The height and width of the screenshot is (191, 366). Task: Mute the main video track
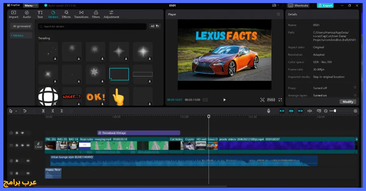pos(28,145)
